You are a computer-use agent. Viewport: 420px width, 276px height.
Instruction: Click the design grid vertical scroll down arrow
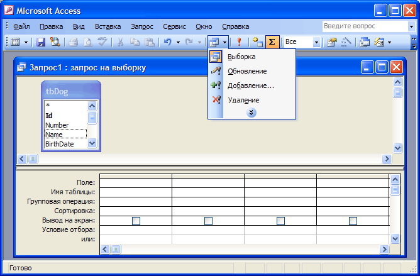[x=395, y=238]
